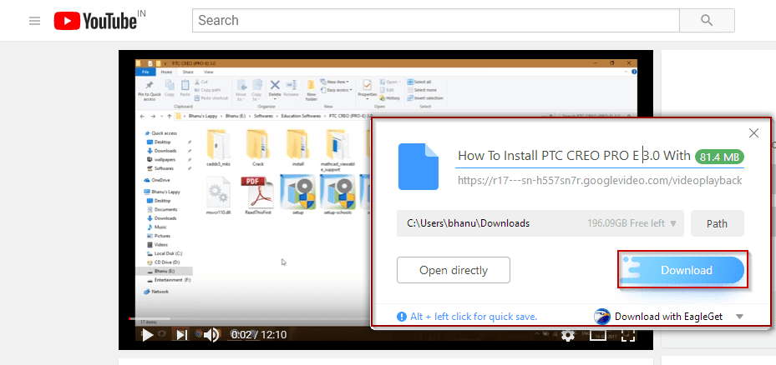This screenshot has width=776, height=365.
Task: Select the cadds5_mks folder in Explorer
Action: 218,147
